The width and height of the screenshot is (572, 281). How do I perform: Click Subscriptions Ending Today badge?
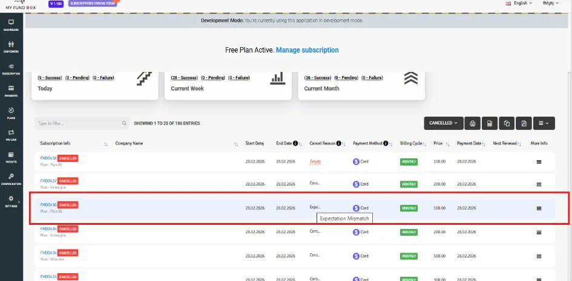click(x=93, y=3)
